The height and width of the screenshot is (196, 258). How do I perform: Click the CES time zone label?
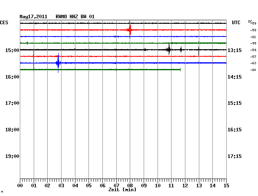coord(4,23)
